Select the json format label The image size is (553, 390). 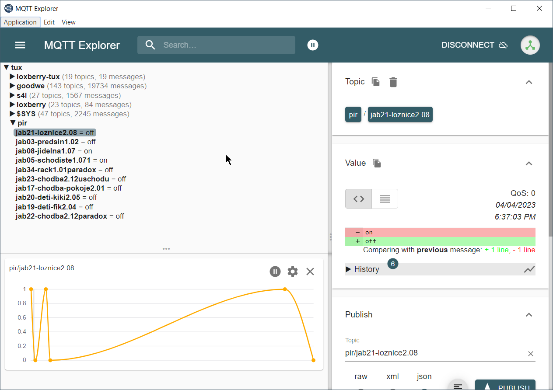[x=424, y=376]
